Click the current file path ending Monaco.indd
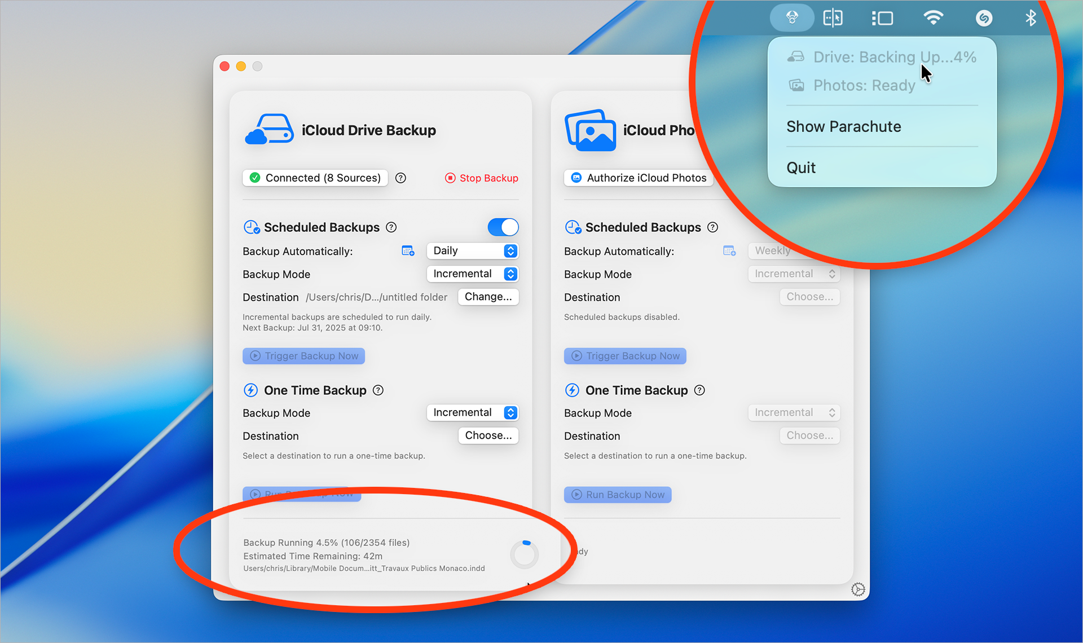The height and width of the screenshot is (643, 1083). point(364,569)
